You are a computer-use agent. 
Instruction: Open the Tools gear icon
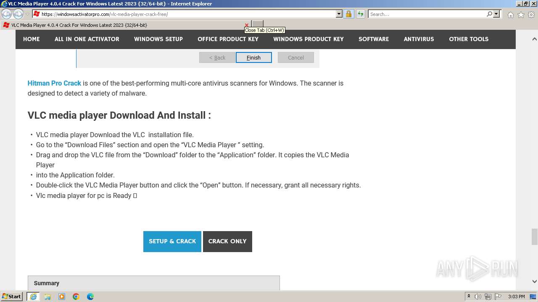[x=531, y=15]
